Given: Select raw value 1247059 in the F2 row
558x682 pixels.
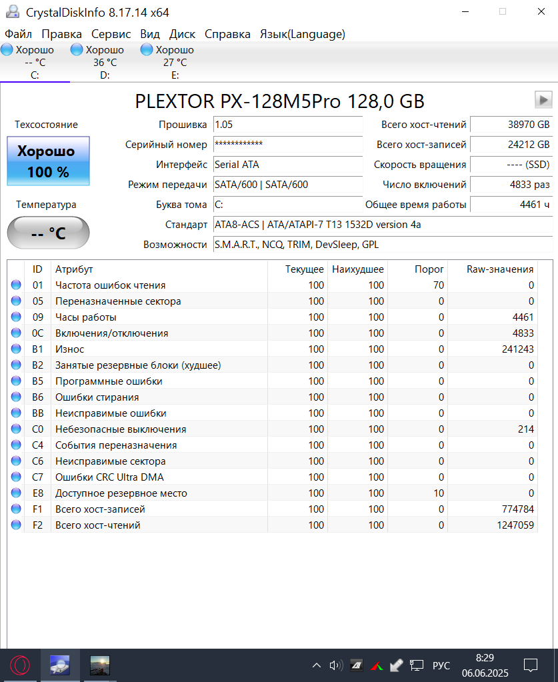Looking at the screenshot, I should (515, 525).
